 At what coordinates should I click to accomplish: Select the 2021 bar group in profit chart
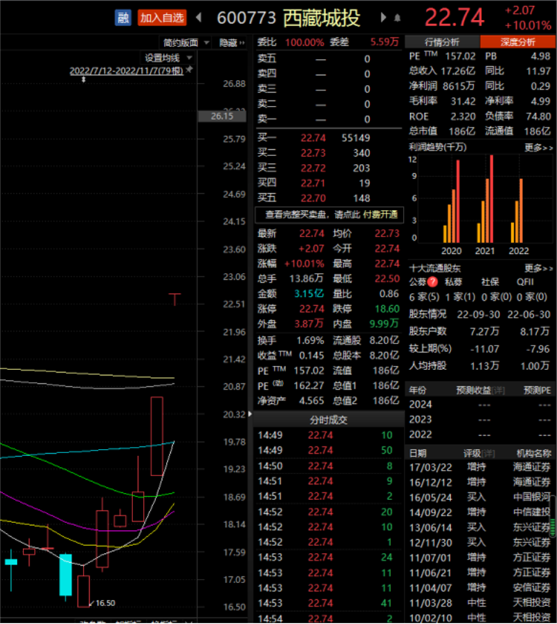[485, 198]
